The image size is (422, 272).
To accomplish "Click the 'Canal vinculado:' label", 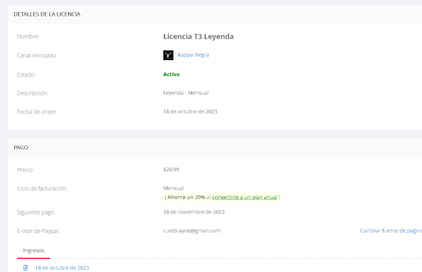I will coord(37,55).
